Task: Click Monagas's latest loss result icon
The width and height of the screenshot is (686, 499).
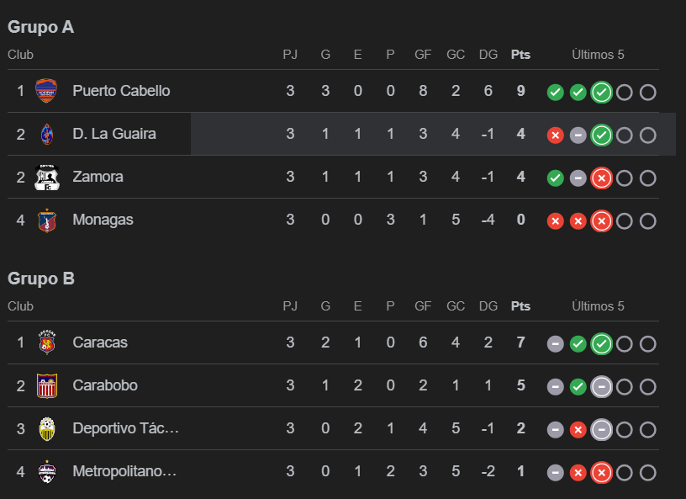Action: point(601,221)
